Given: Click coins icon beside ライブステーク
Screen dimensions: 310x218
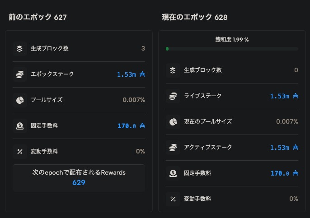Looking at the screenshot, I should 173,96.
